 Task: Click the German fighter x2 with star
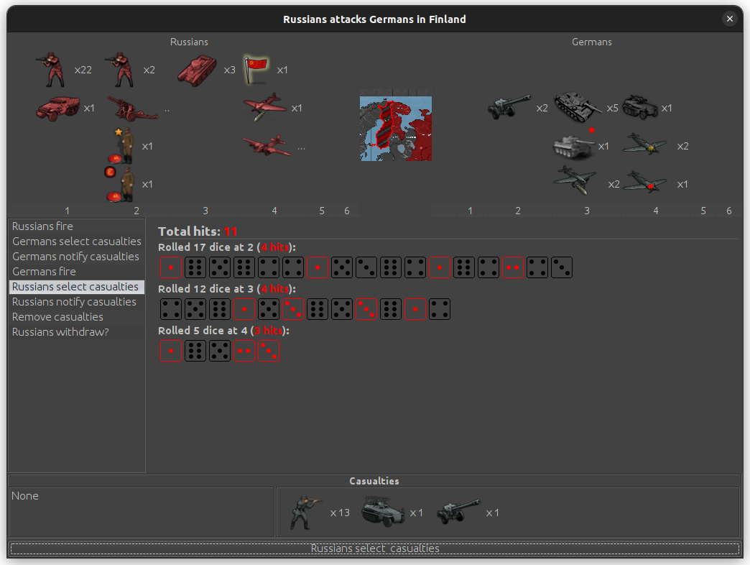tap(645, 145)
